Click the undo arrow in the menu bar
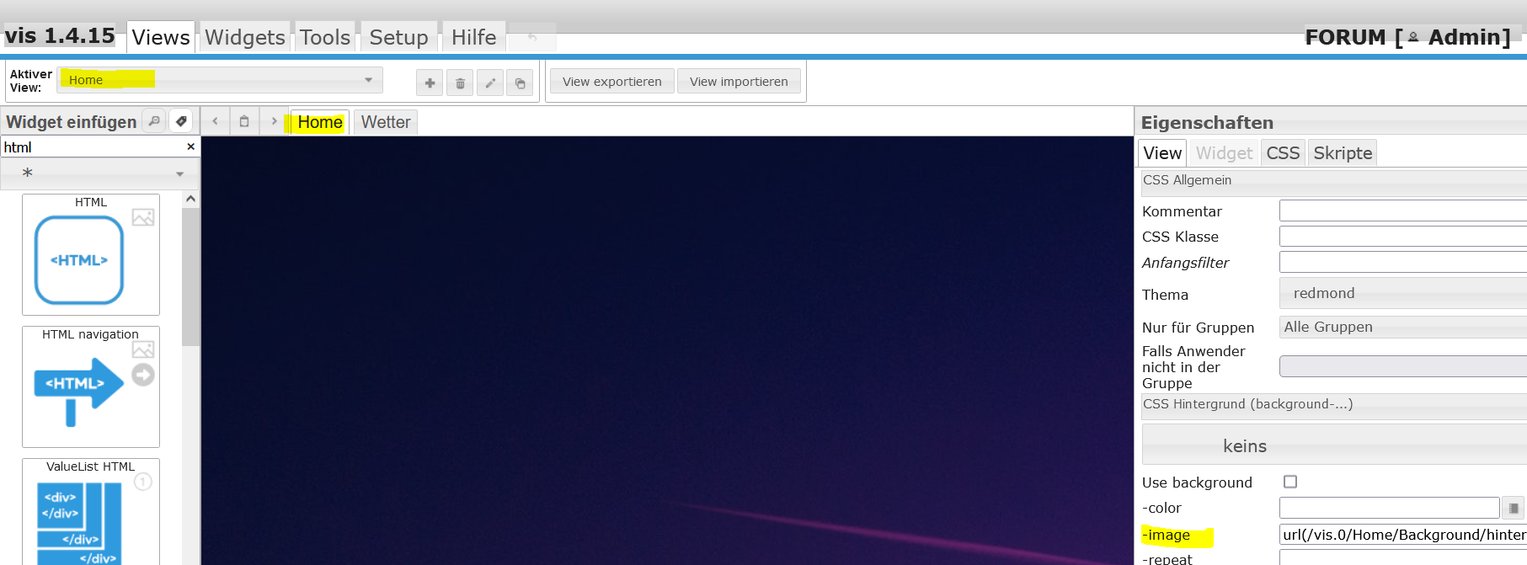The image size is (1527, 565). tap(532, 37)
